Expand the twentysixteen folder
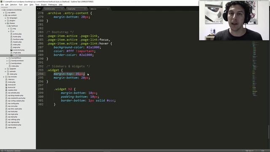Screen dimensions: 270x152 coord(7,63)
